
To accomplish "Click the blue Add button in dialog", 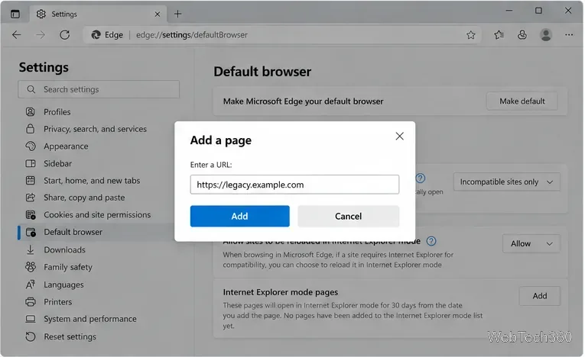I will click(240, 217).
